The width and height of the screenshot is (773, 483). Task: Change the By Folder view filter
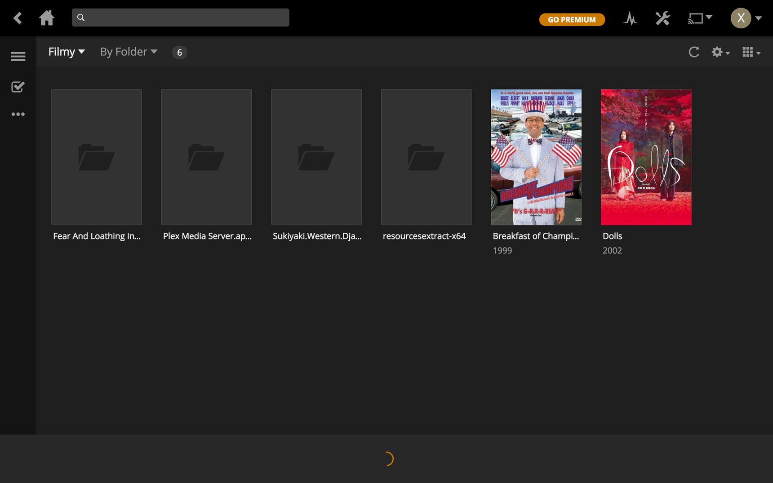tap(129, 52)
